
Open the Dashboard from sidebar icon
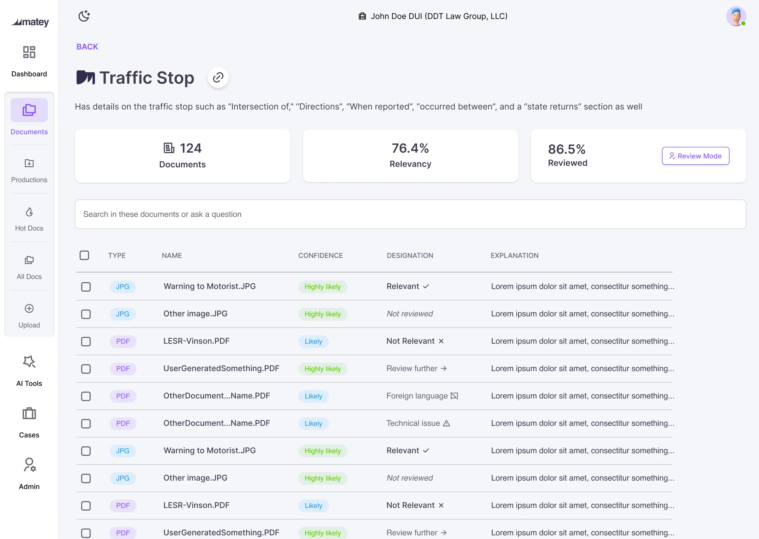click(x=29, y=52)
